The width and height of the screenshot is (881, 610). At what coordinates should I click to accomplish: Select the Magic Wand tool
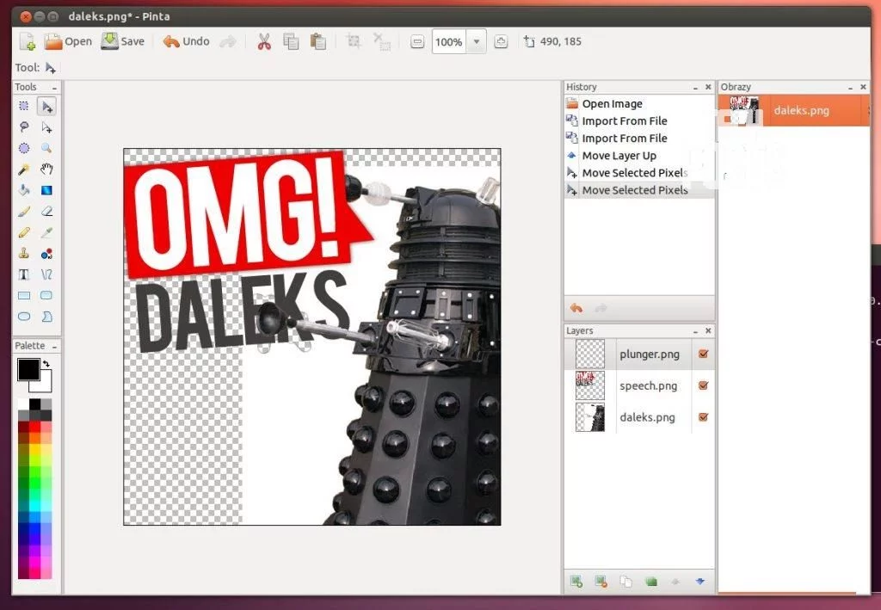(23, 169)
